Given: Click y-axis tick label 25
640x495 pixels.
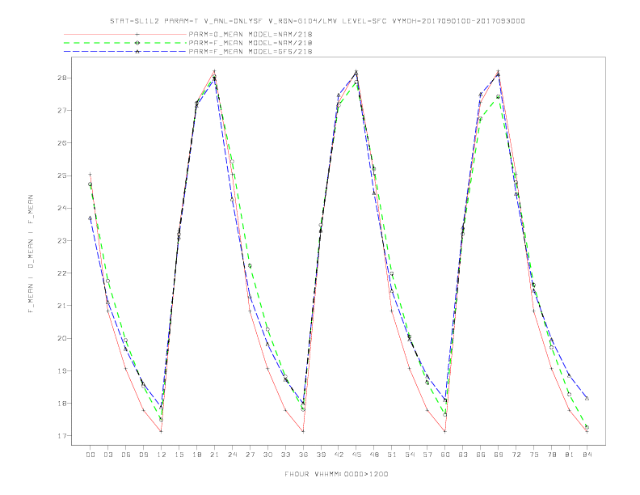Looking at the screenshot, I should [x=62, y=176].
